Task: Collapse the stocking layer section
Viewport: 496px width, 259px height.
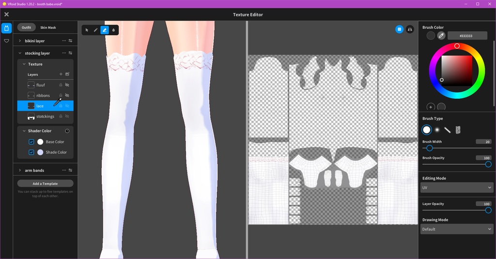Action: pos(20,53)
